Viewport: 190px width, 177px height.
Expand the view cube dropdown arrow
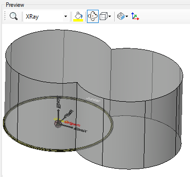[110, 16]
